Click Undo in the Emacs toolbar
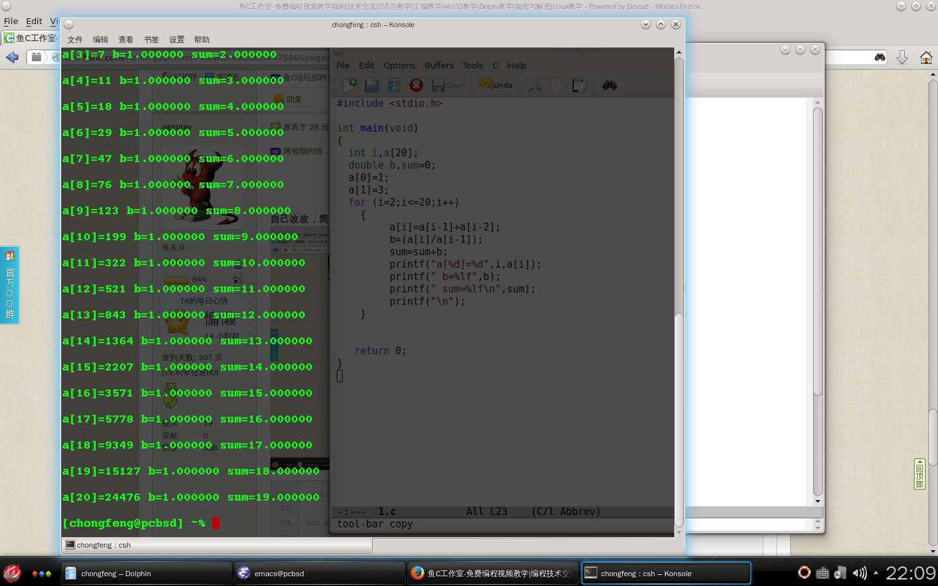This screenshot has height=586, width=938. point(496,85)
